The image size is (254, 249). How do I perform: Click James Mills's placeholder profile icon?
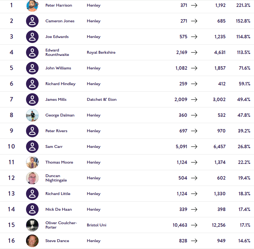pos(32,100)
